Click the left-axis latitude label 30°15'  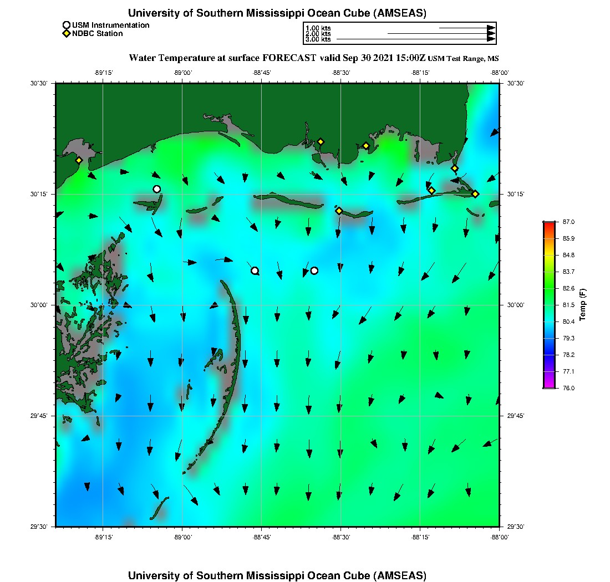pyautogui.click(x=39, y=194)
